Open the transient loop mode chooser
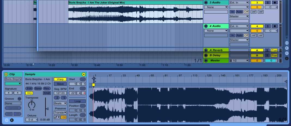Screen dimensions: 291x126 pyautogui.click(x=57, y=117)
